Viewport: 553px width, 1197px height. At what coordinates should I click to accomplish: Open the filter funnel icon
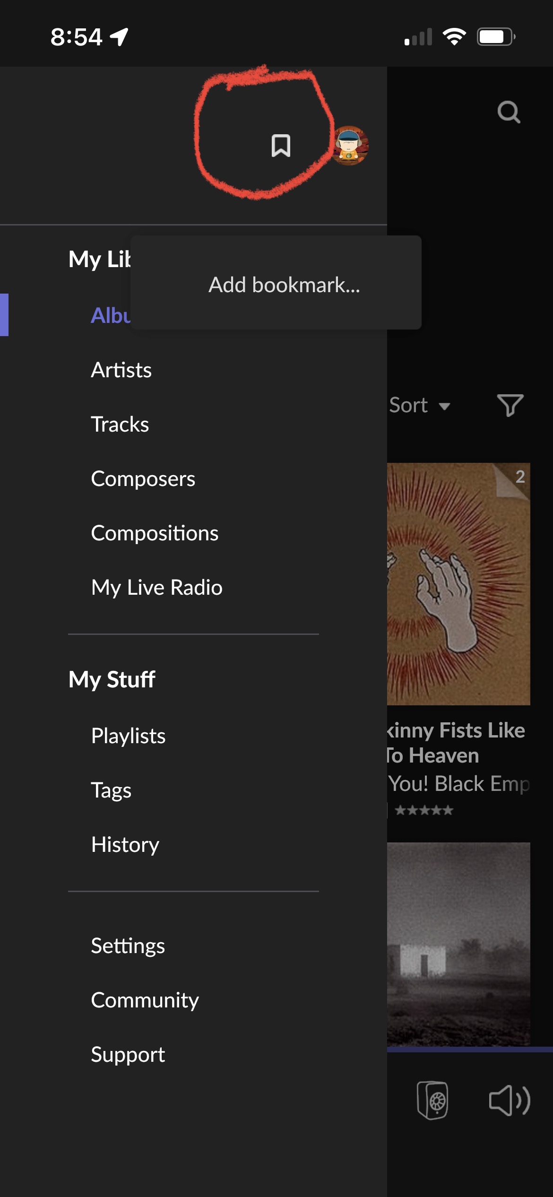click(510, 405)
